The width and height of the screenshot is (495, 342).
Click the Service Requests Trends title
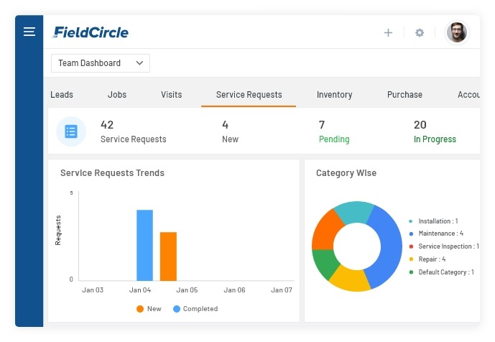coord(112,172)
